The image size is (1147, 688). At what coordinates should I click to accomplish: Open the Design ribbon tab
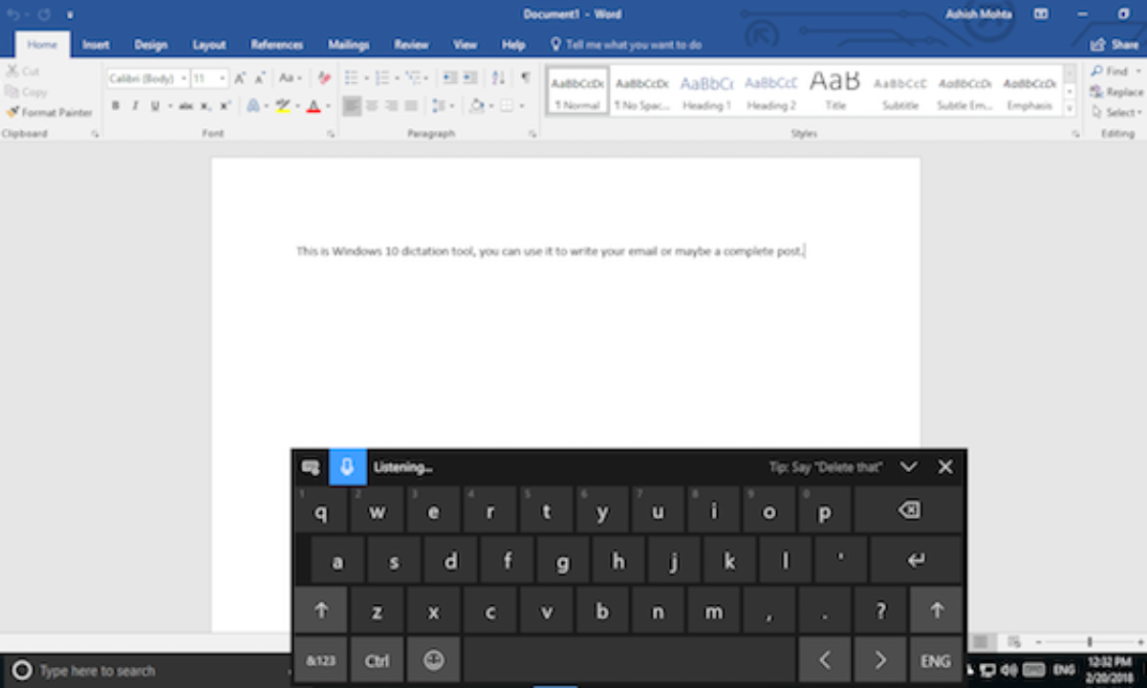(151, 45)
